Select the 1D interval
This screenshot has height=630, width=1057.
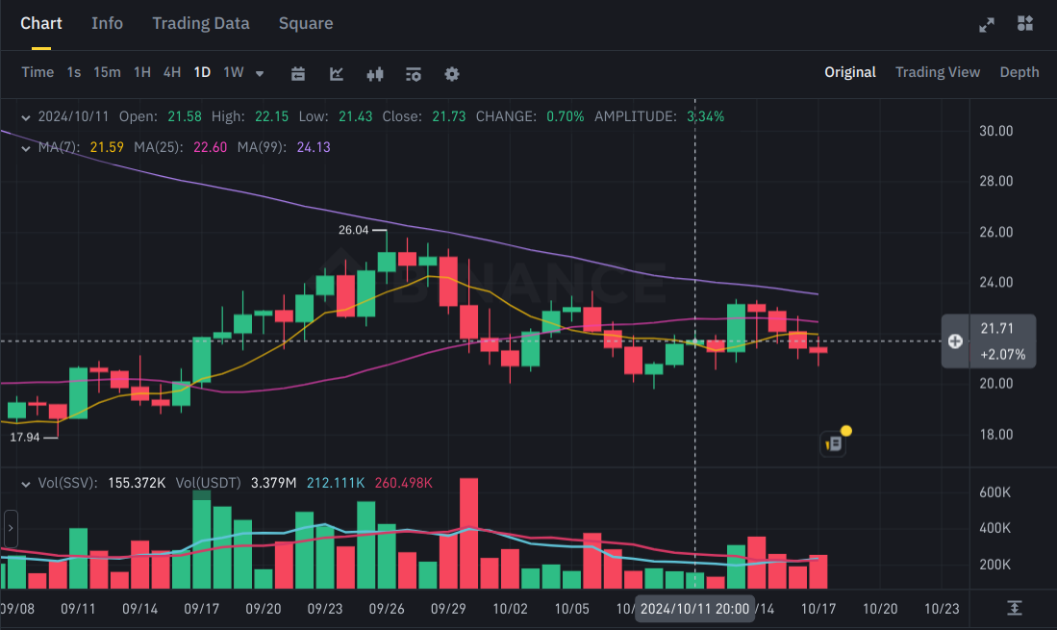pyautogui.click(x=202, y=72)
